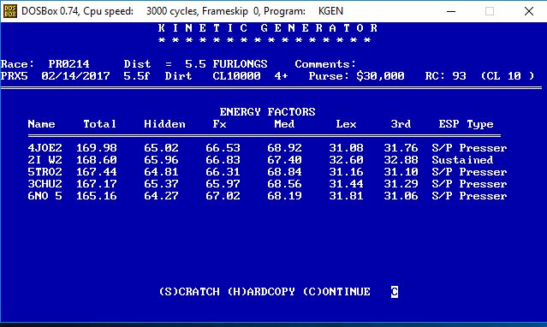Click the RC: 93 value
This screenshot has width=547, height=327.
pyautogui.click(x=445, y=75)
